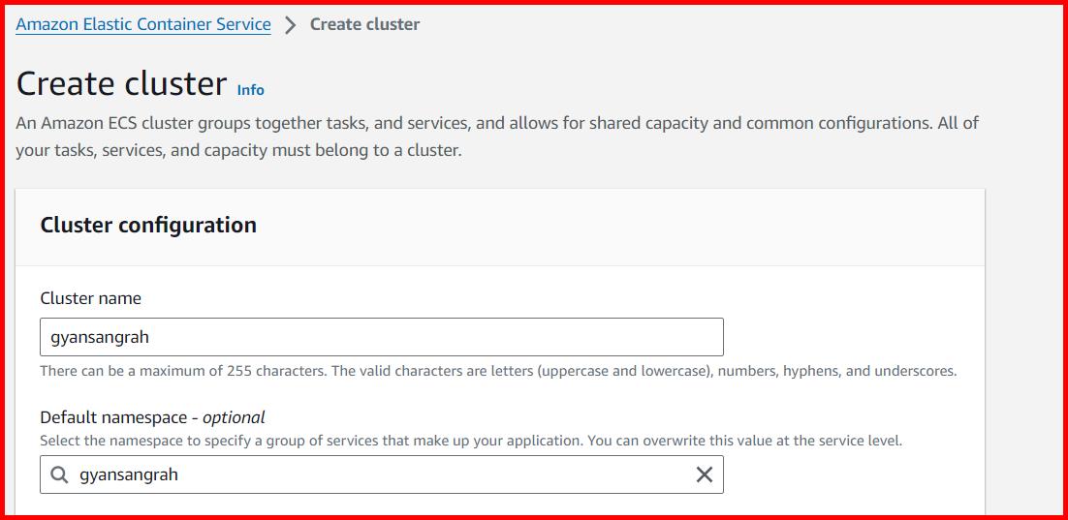Screen dimensions: 1068x520
Task: Click the breadcrumb chevron separator icon
Action: (291, 25)
